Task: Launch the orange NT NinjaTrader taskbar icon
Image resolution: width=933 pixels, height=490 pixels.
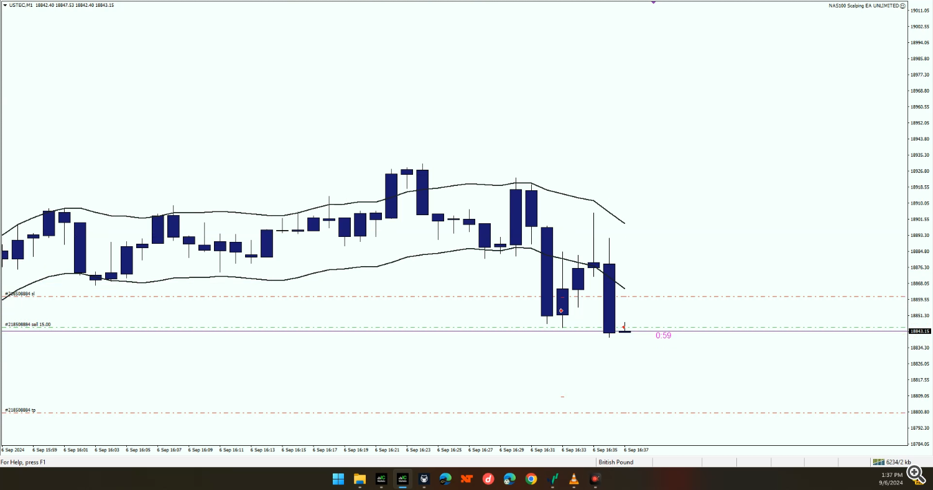Action: tap(467, 479)
